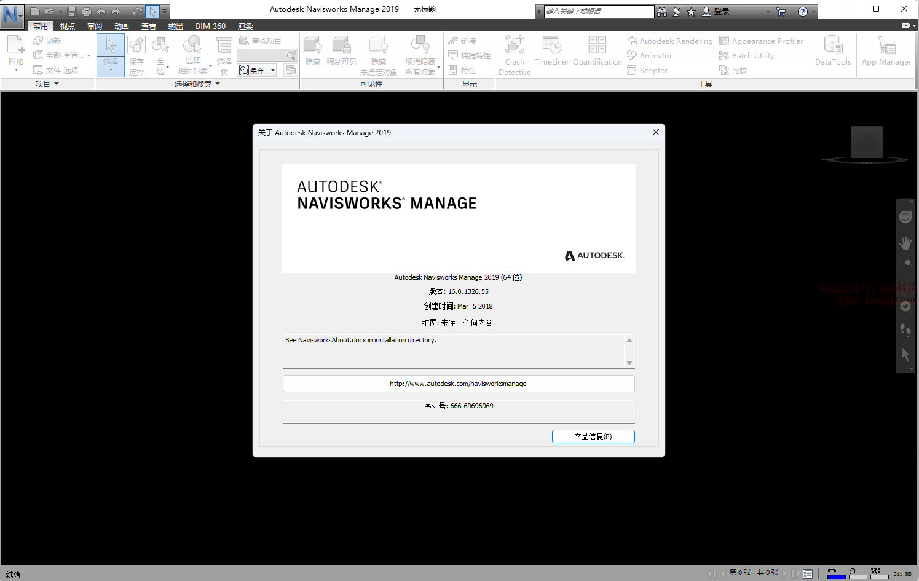Open the TimeLiner tool
Screen dimensions: 919x581
click(x=551, y=46)
